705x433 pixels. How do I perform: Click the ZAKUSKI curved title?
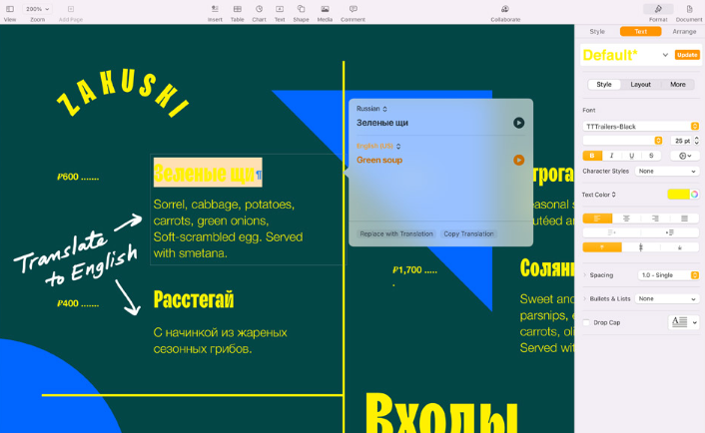[x=124, y=95]
